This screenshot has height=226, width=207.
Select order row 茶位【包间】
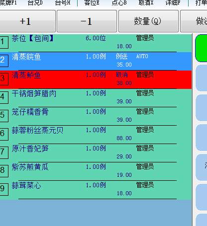click(96, 43)
